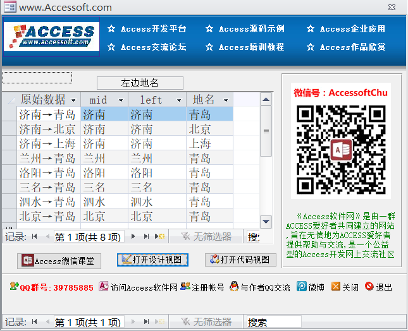The height and width of the screenshot is (331, 408).
Task: Go to previous record in main navigator
Action: tap(47, 322)
